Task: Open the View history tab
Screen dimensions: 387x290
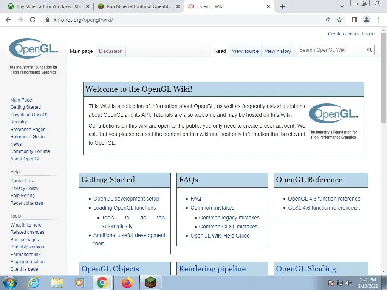Action: 278,51
